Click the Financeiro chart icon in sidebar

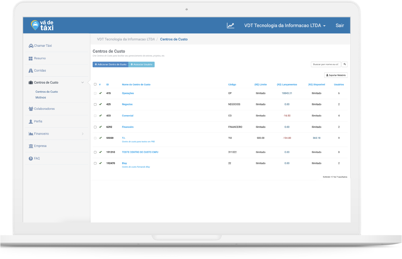31,134
